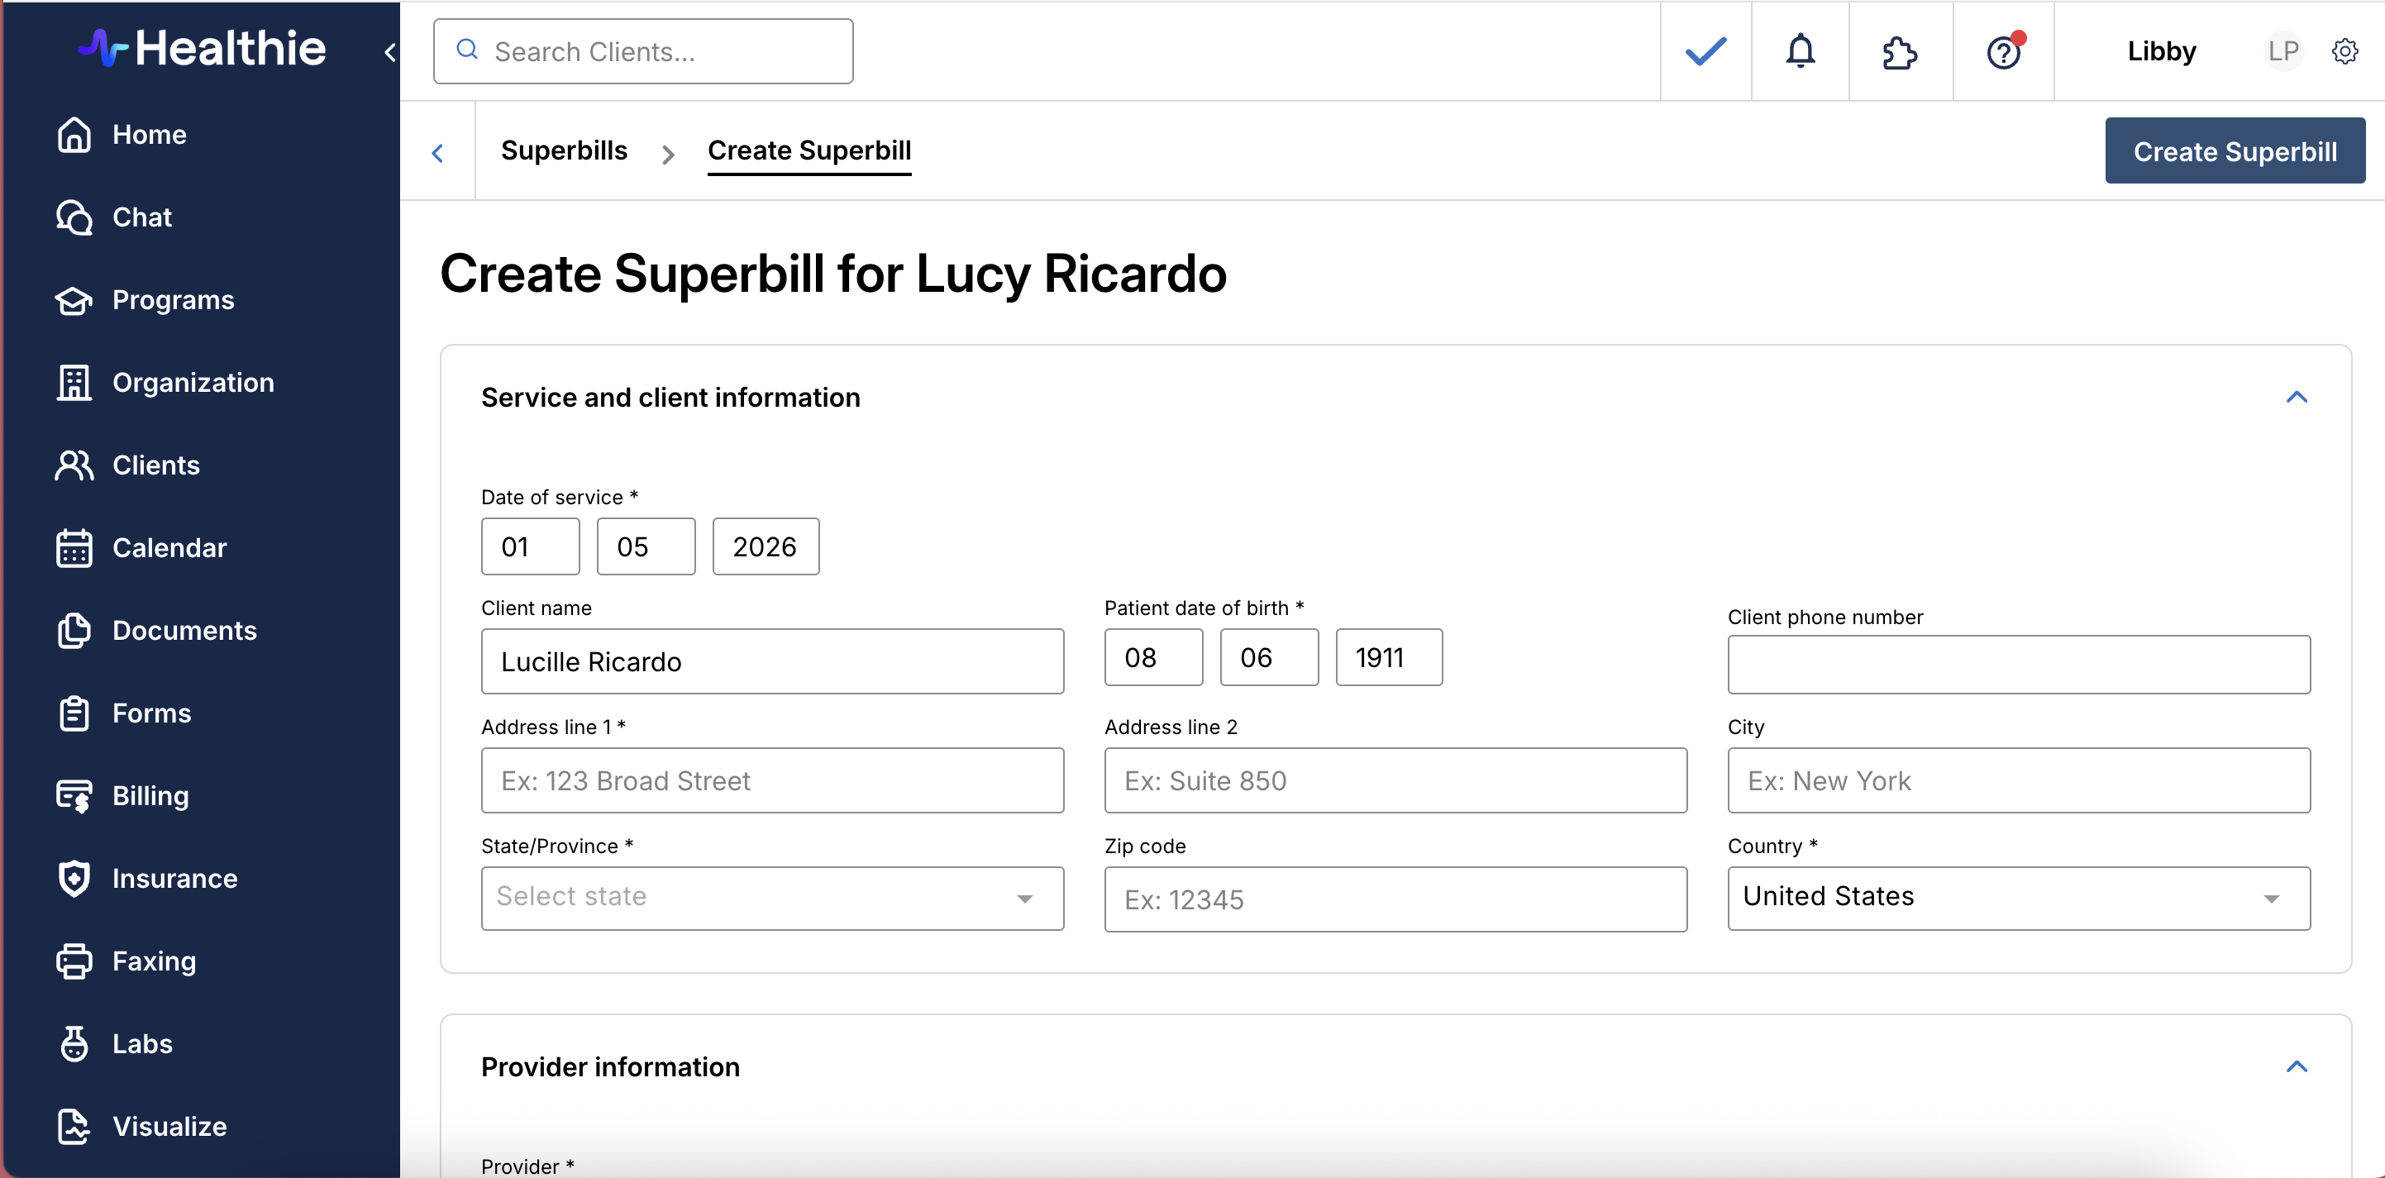Open the Country dropdown
This screenshot has height=1178, width=2385.
coord(2017,898)
